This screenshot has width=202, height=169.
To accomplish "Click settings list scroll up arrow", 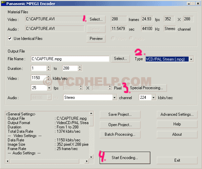I will coord(91,113).
